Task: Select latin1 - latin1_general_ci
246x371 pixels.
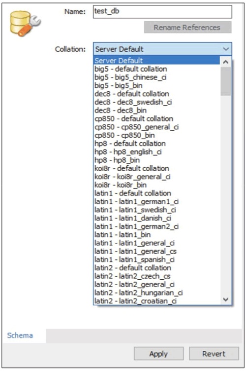Action: click(156, 243)
